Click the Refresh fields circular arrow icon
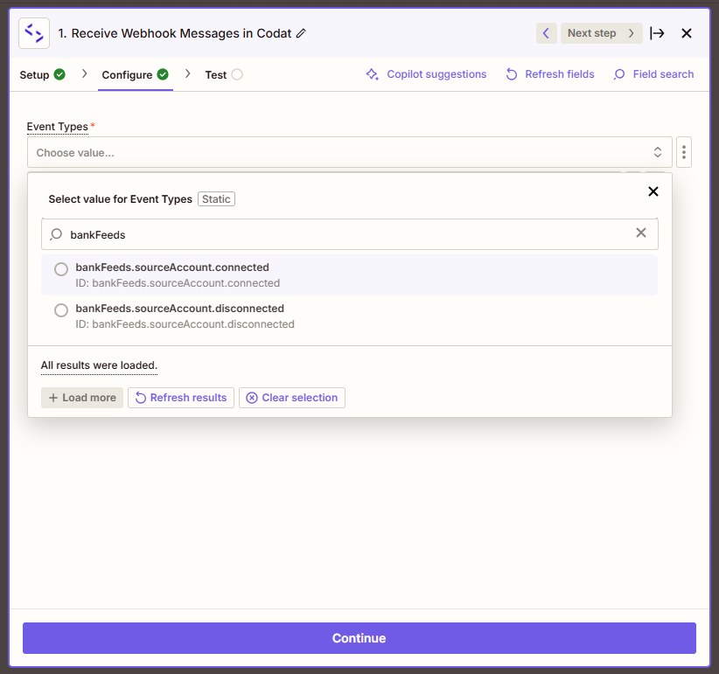Screen dimensions: 719x674 pos(511,74)
